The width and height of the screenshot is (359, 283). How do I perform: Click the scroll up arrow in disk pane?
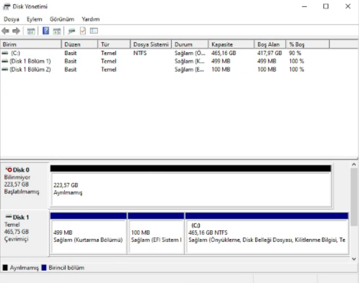tap(354, 164)
